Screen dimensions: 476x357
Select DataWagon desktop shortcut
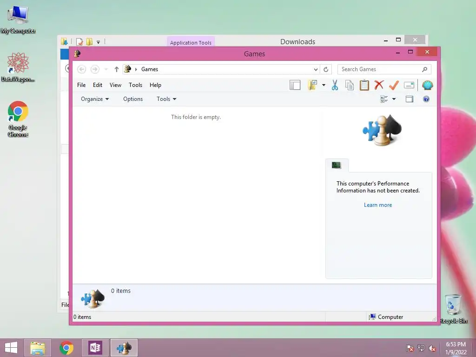coord(18,67)
